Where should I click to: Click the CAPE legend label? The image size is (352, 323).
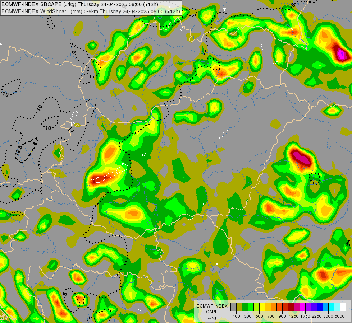212,312
